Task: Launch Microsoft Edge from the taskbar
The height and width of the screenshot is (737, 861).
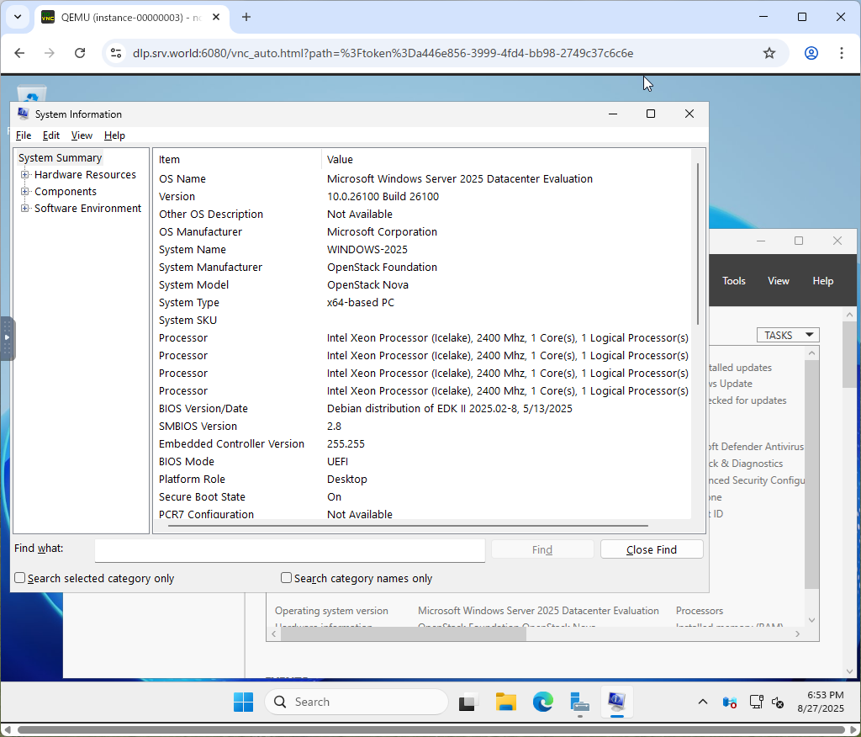Action: [x=542, y=702]
